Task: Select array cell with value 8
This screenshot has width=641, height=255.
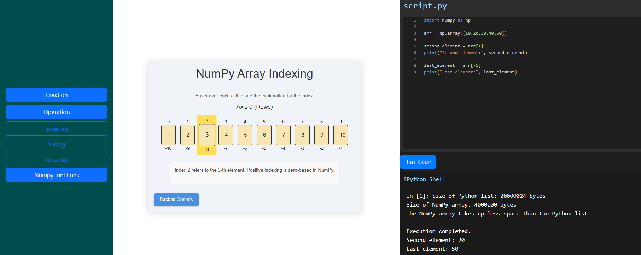Action: pos(302,135)
